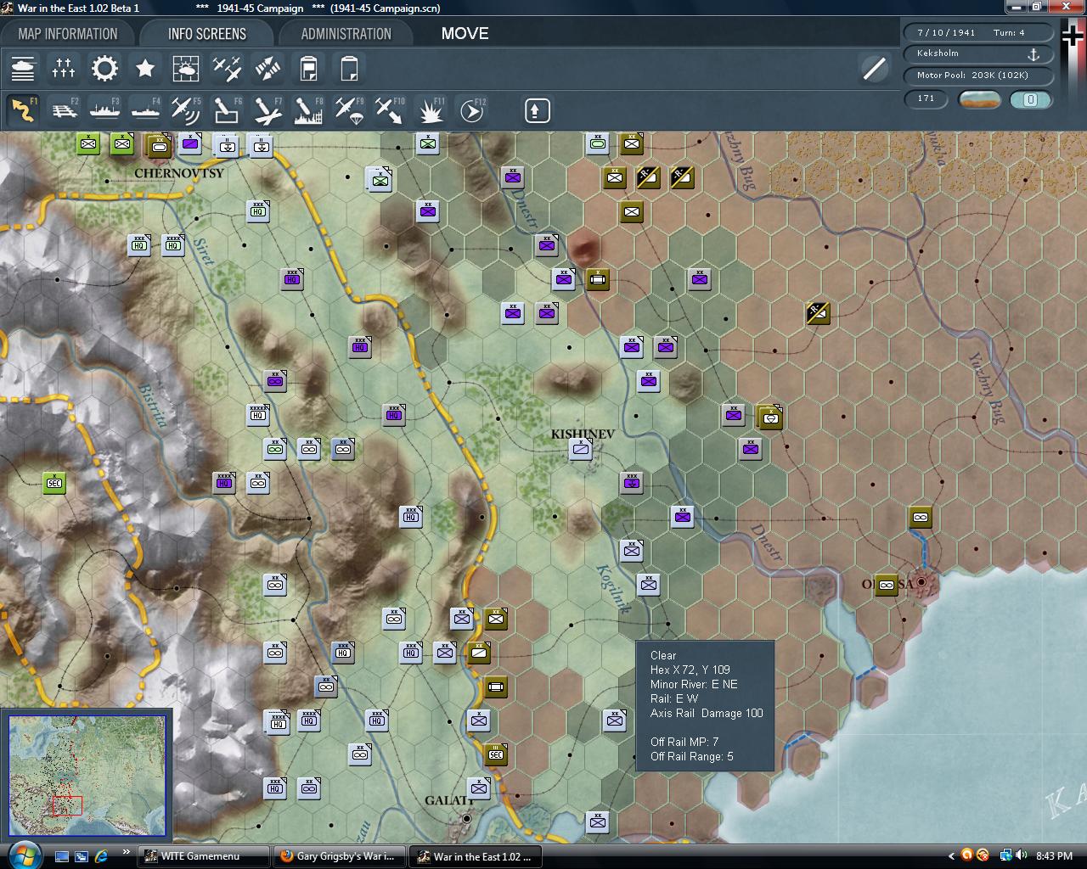The width and height of the screenshot is (1087, 869).
Task: Click the up-arrow box toolbar button
Action: tap(538, 110)
